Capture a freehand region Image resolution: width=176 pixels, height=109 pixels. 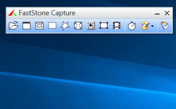[65, 26]
